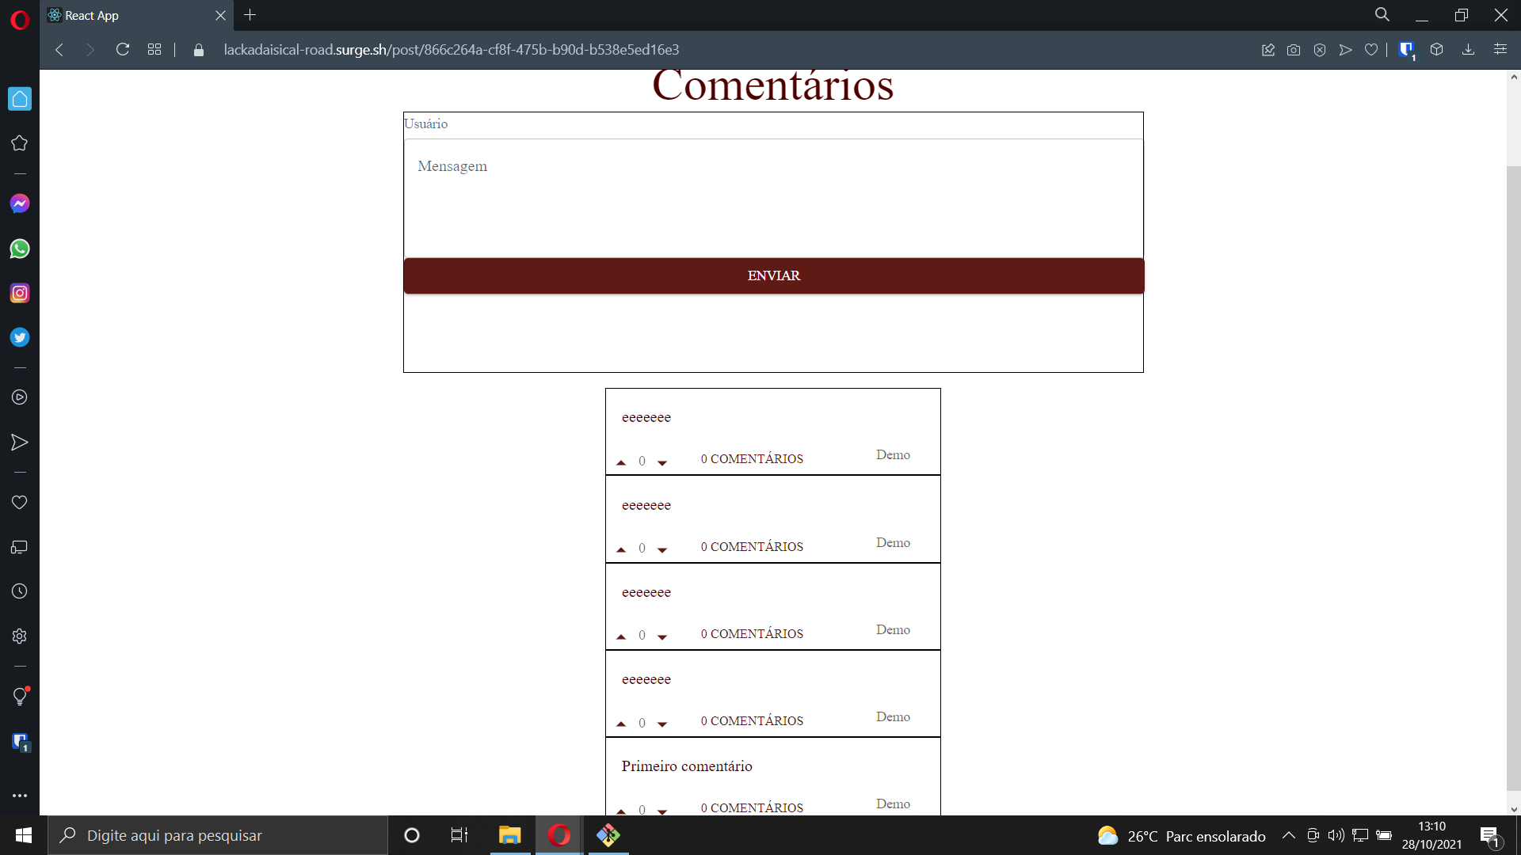
Task: Open Twitter sidebar panel
Action: [x=20, y=337]
